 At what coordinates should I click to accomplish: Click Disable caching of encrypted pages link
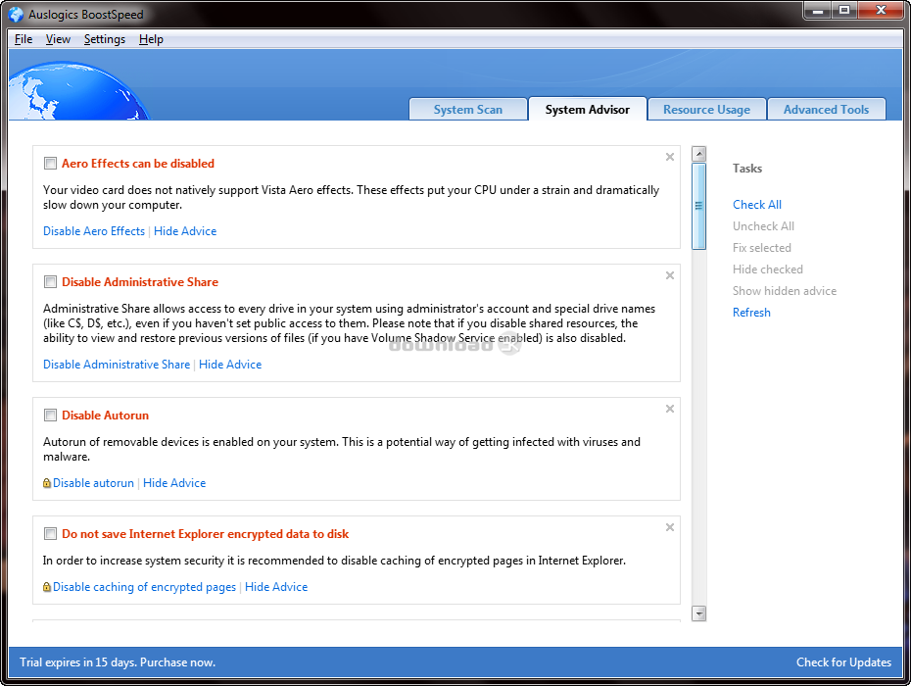tap(145, 587)
